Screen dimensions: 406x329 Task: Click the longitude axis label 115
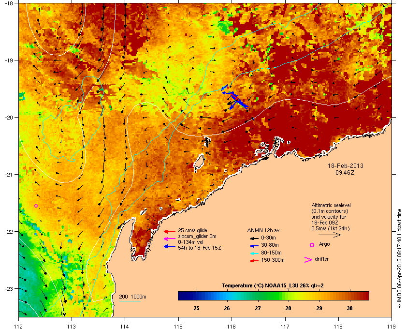(x=178, y=326)
